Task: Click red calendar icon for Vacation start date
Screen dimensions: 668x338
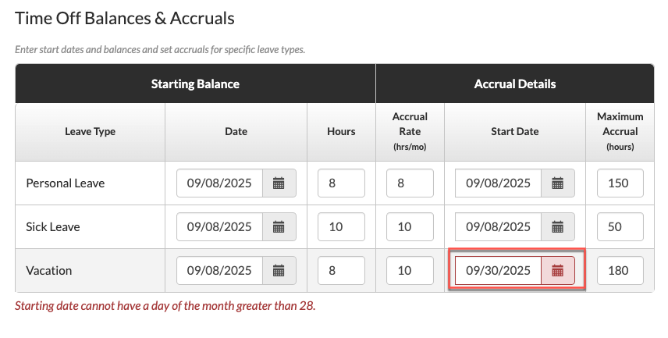Action: click(558, 271)
